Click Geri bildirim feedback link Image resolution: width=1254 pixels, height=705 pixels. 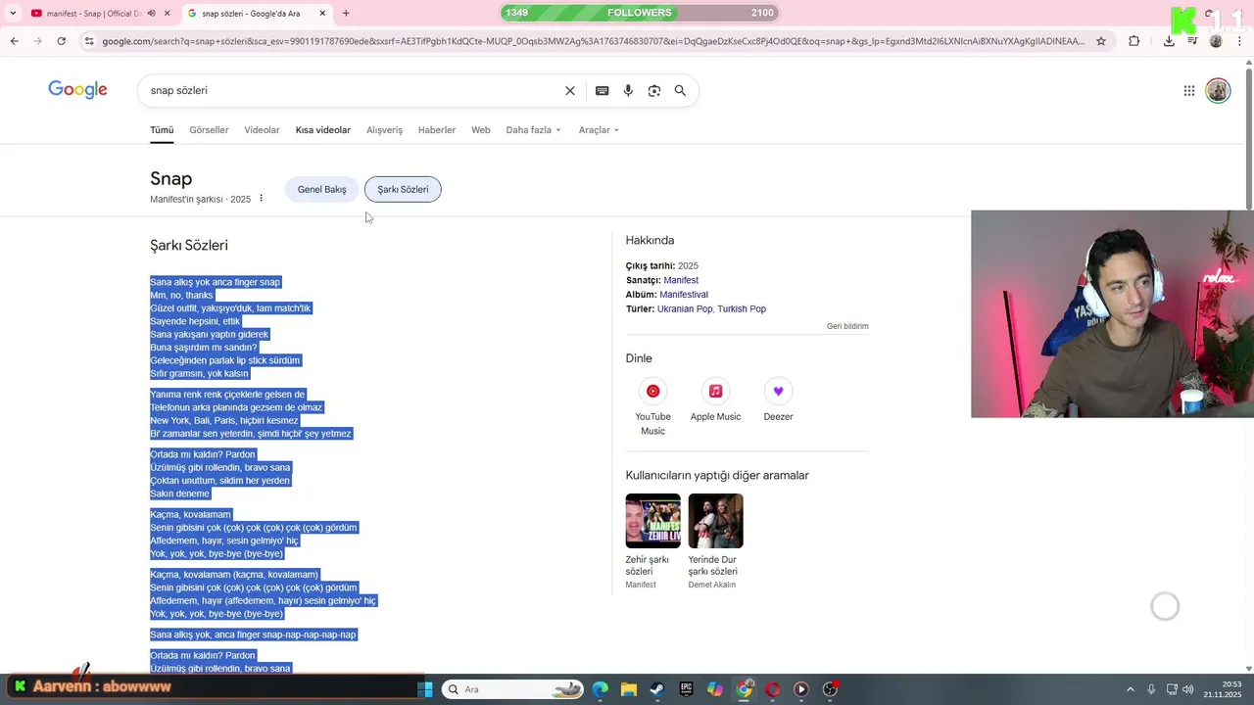coord(847,326)
